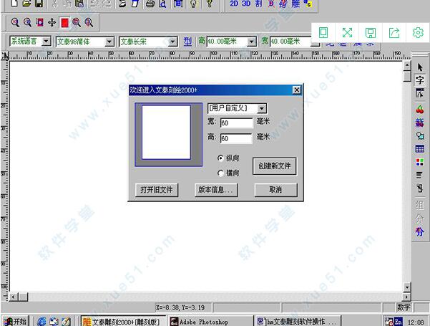Image resolution: width=430 pixels, height=326 pixels.
Task: Click the 宽 width input field in dialog
Action: pyautogui.click(x=236, y=123)
